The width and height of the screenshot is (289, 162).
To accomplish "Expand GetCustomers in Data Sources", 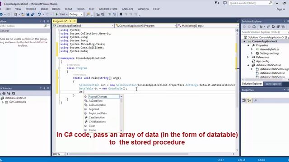I will pyautogui.click(x=3, y=102).
